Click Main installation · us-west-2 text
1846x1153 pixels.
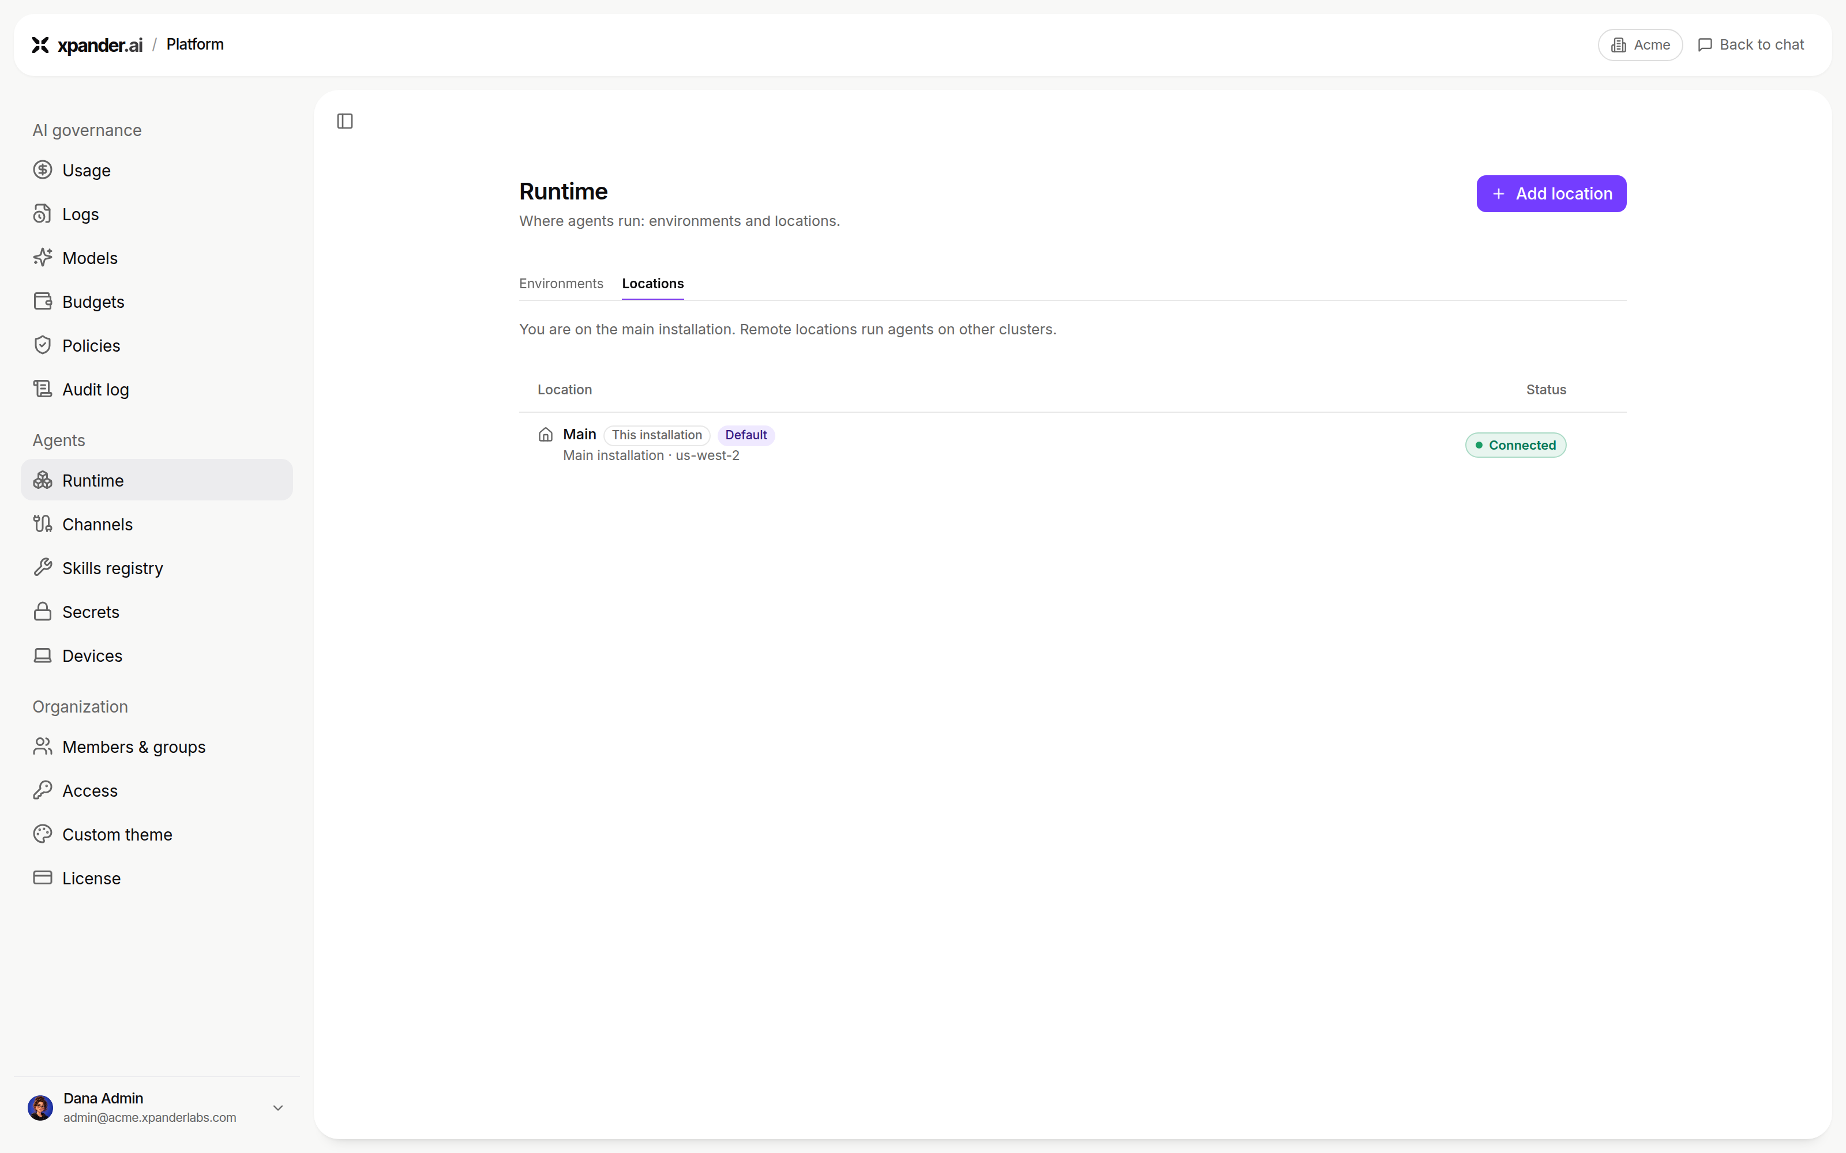pos(651,455)
